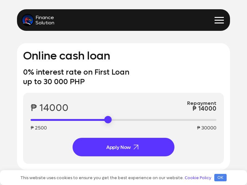The width and height of the screenshot is (247, 185).
Task: Click the diagonal arrow next to Apply Now text
Action: click(136, 147)
